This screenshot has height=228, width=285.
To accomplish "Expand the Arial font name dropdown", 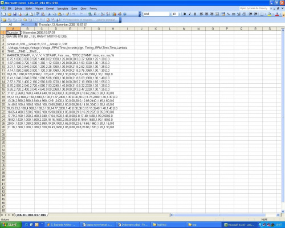I will click(x=170, y=14).
